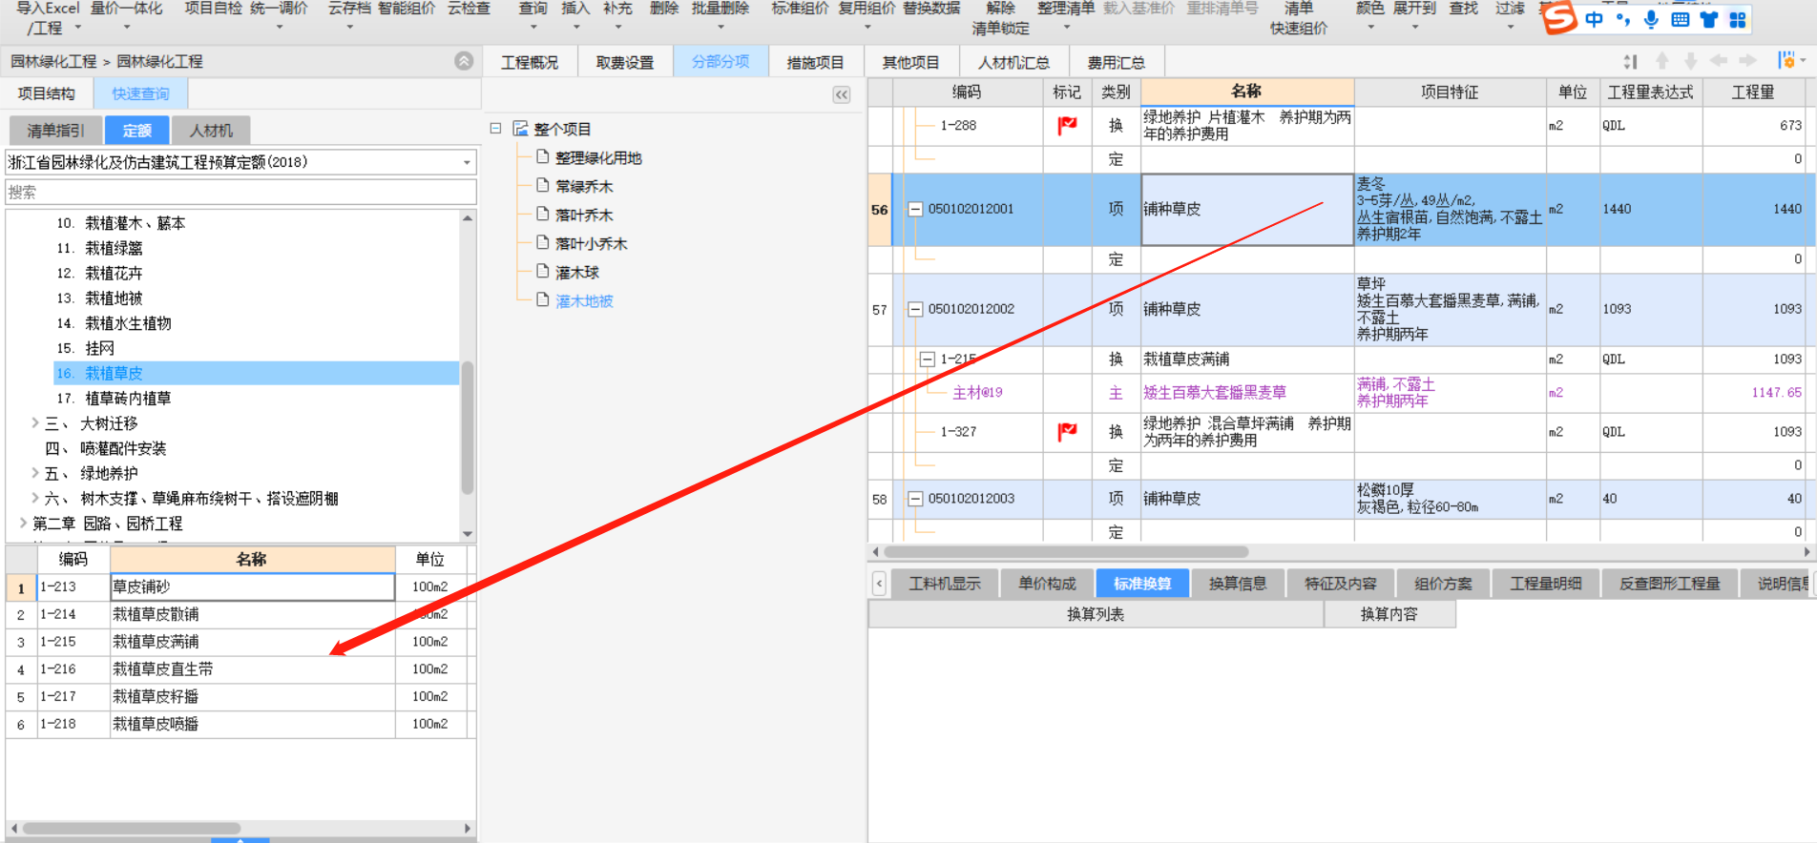Viewport: 1817px width, 843px height.
Task: Click the move up arrow icon
Action: 1662,61
